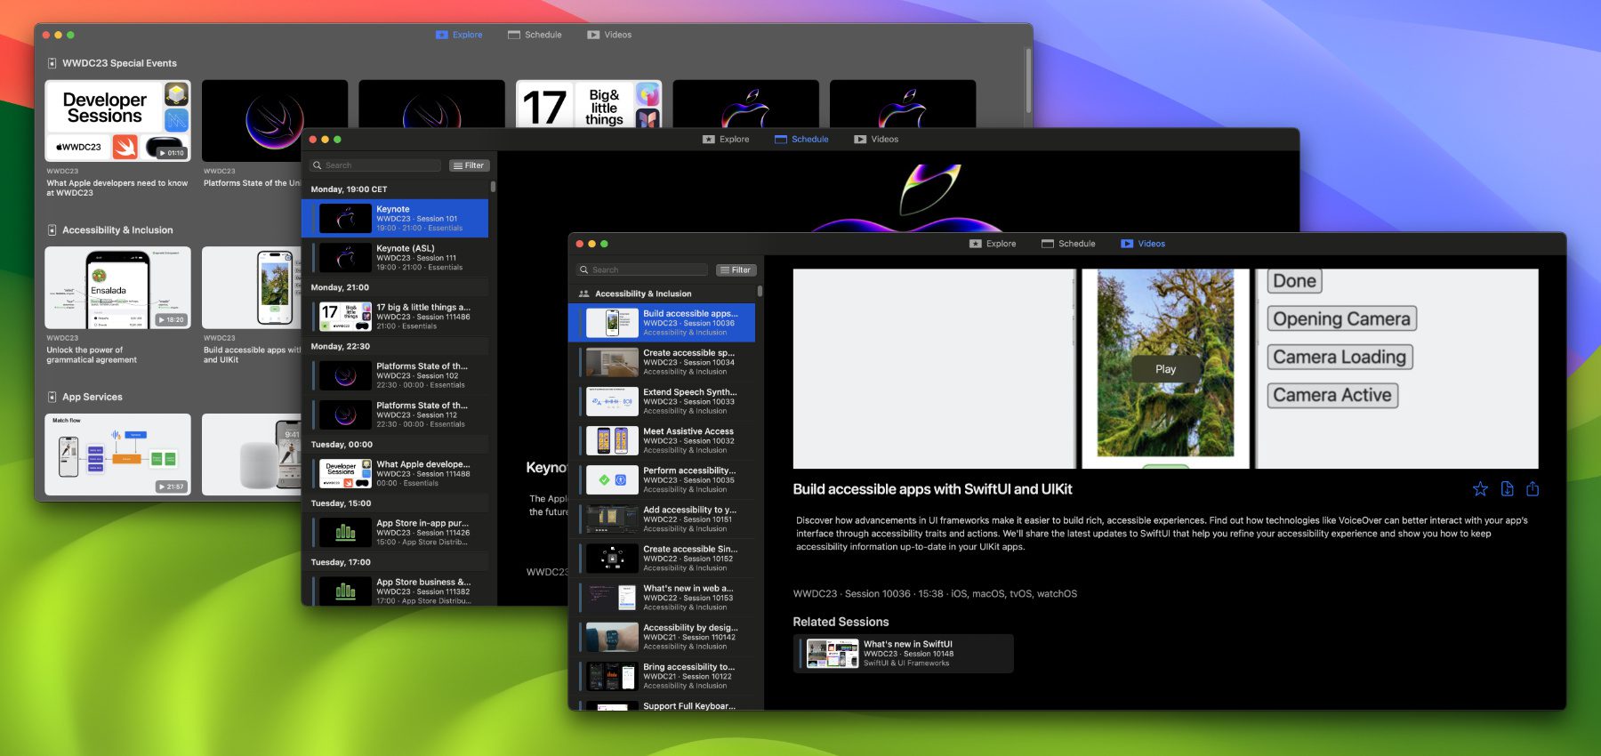The height and width of the screenshot is (756, 1601).
Task: Click the Accessibility & Inclusion icon in Videos sidebar
Action: click(x=584, y=294)
